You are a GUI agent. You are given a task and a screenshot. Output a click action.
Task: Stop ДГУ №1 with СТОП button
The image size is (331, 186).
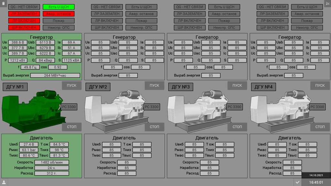(x=71, y=127)
